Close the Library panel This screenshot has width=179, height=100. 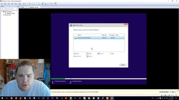coord(17,6)
